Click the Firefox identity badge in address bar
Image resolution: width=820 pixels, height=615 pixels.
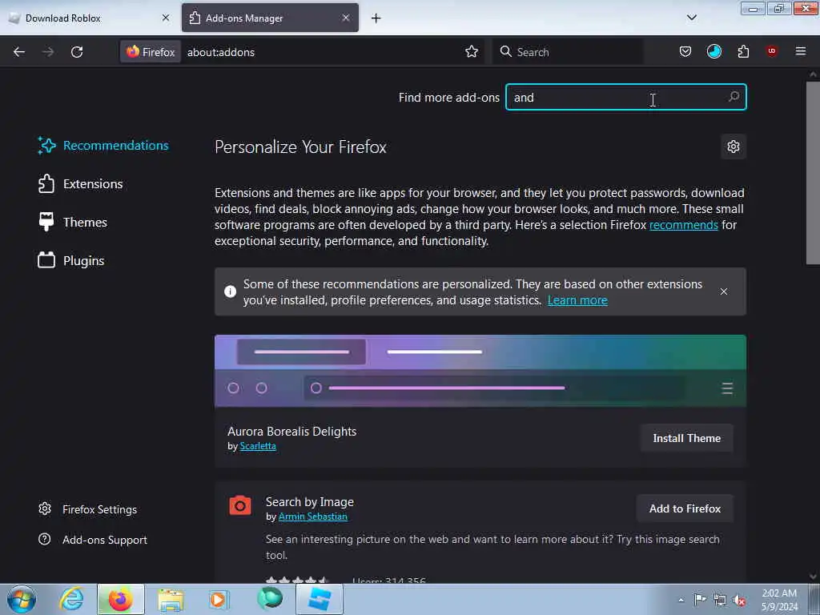coord(151,52)
